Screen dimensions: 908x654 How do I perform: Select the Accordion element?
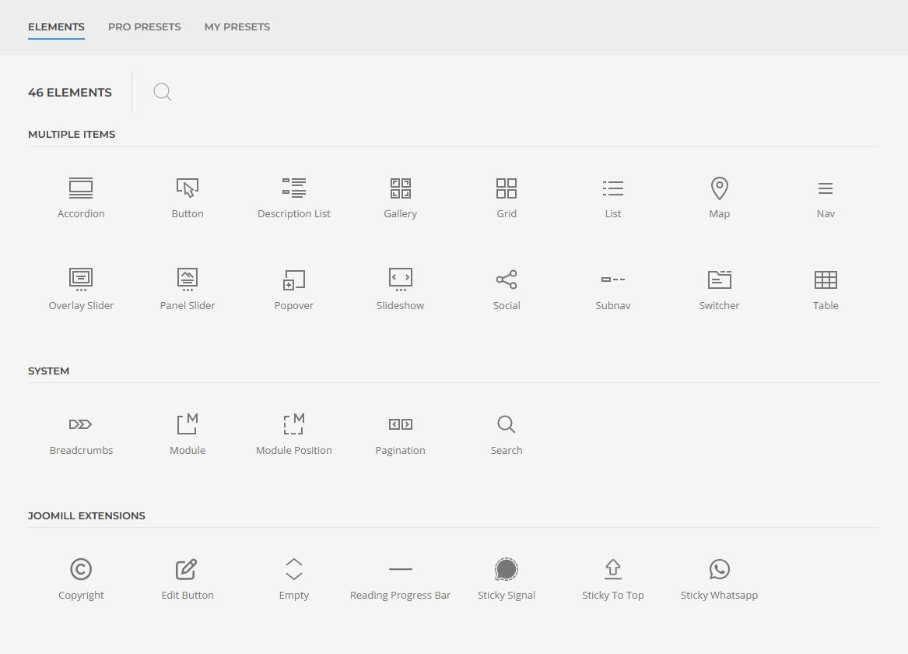81,198
